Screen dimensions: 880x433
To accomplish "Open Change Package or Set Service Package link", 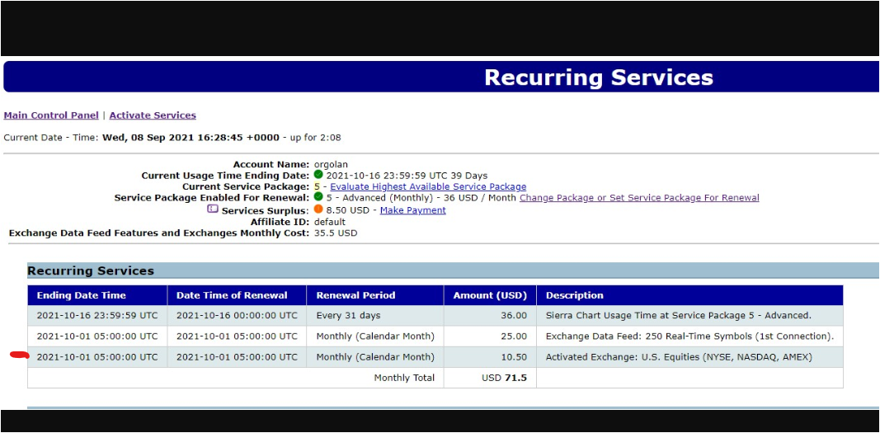I will 639,198.
